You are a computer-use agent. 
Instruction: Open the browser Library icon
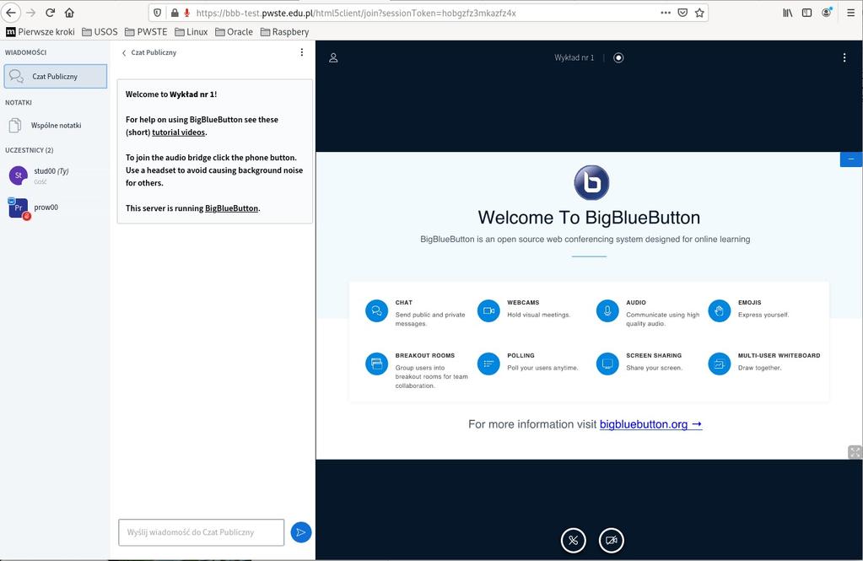click(x=788, y=13)
